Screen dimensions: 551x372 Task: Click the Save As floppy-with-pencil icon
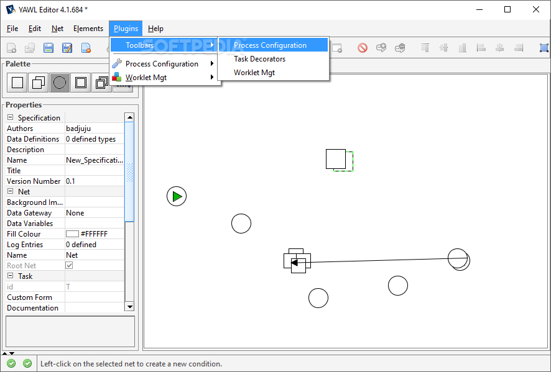click(x=67, y=48)
